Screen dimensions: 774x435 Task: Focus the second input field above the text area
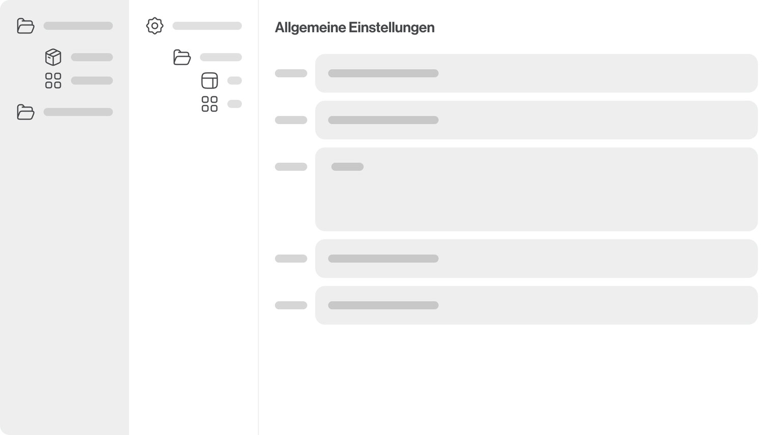tap(536, 120)
